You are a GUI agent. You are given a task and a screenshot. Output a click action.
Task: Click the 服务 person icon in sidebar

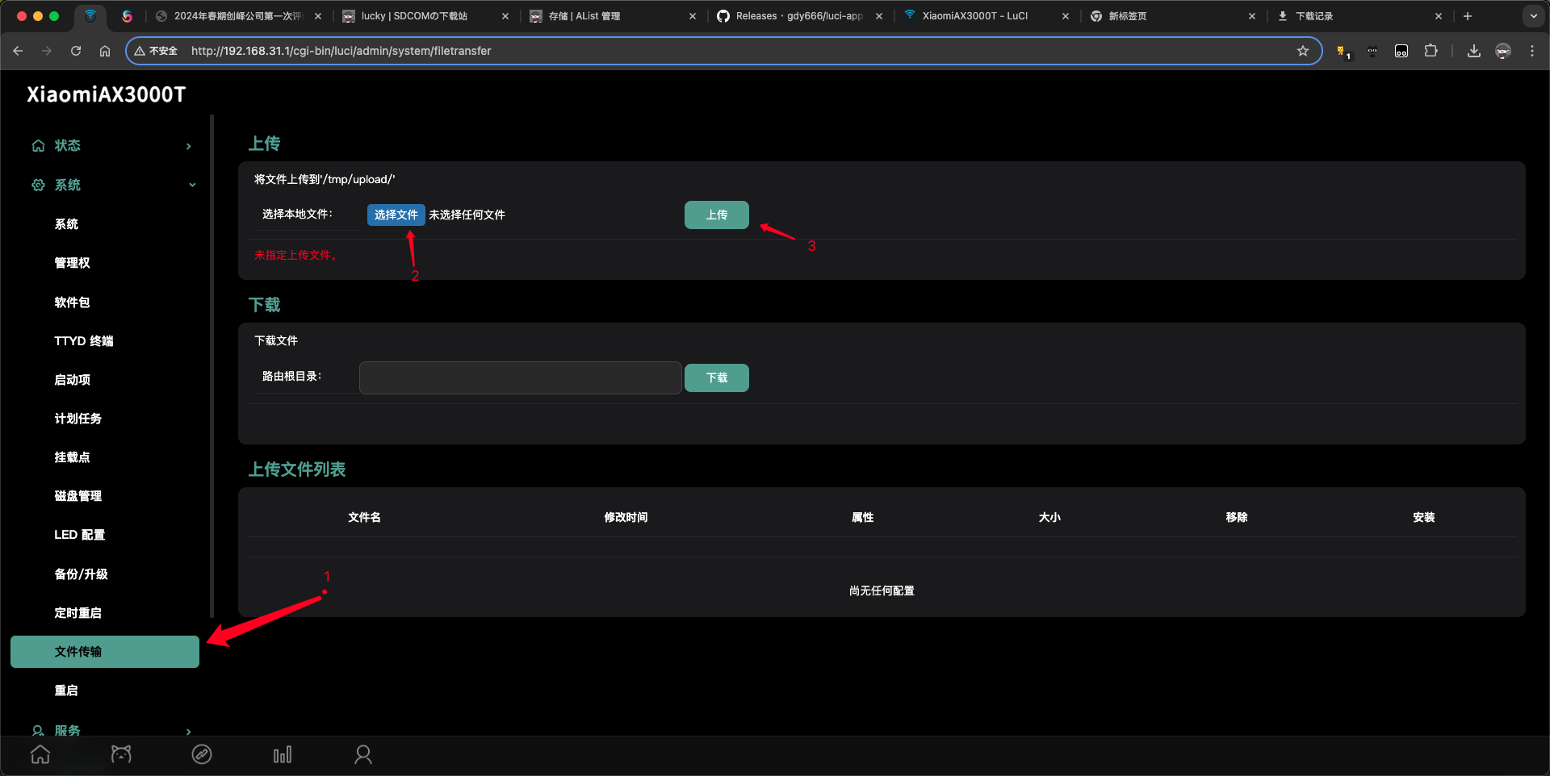pos(38,731)
